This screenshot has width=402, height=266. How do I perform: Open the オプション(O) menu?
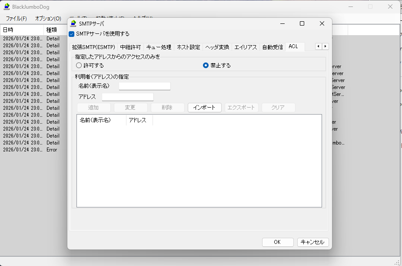[x=48, y=19]
